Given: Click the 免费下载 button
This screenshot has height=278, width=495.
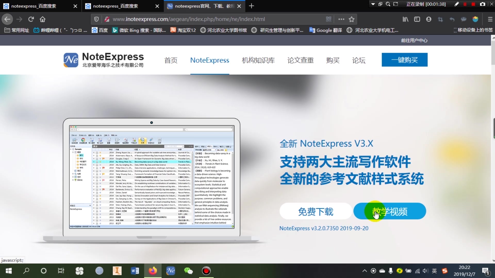Looking at the screenshot, I should 316,211.
